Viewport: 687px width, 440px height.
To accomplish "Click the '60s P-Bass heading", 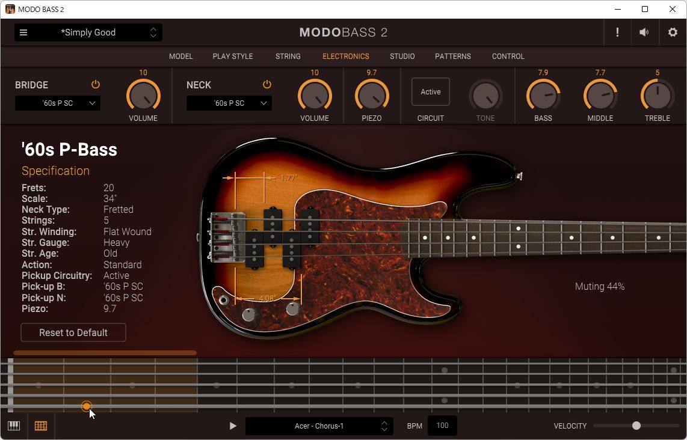I will [x=69, y=149].
